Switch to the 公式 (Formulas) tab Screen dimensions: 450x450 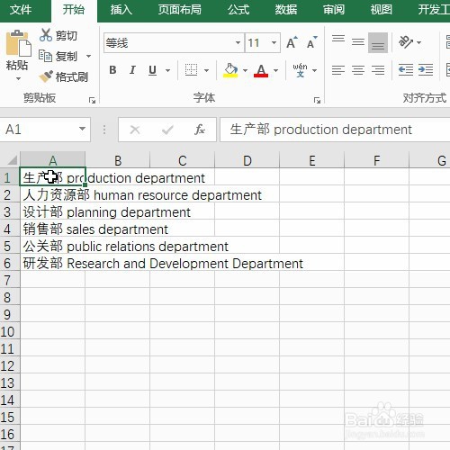238,10
